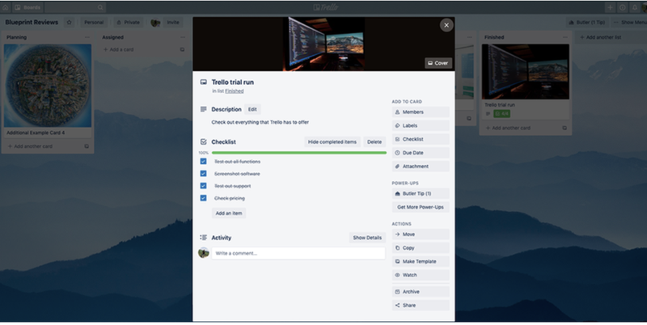Click the 4/4 checklist badge on Finished card
Image resolution: width=647 pixels, height=325 pixels.
501,113
